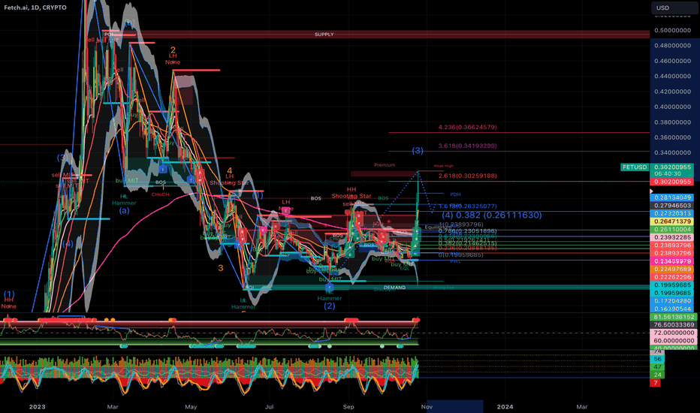This screenshot has width=700, height=413.
Task: Select the orange 2 wave label
Action: (x=173, y=50)
